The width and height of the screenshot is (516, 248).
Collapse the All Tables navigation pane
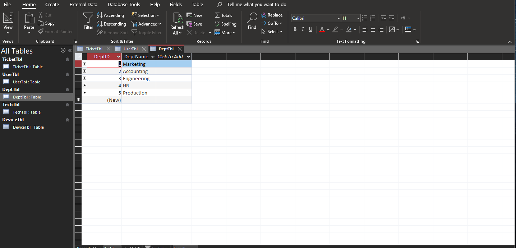[69, 51]
